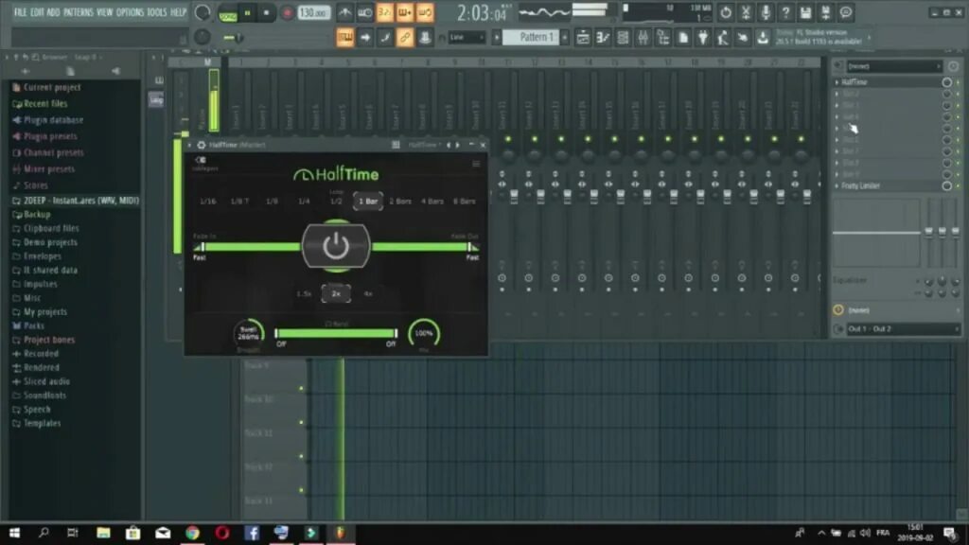Open the view piano roll icon

point(603,38)
